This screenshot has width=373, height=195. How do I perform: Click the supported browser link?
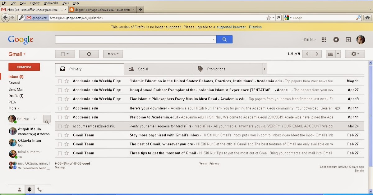pyautogui.click(x=231, y=27)
